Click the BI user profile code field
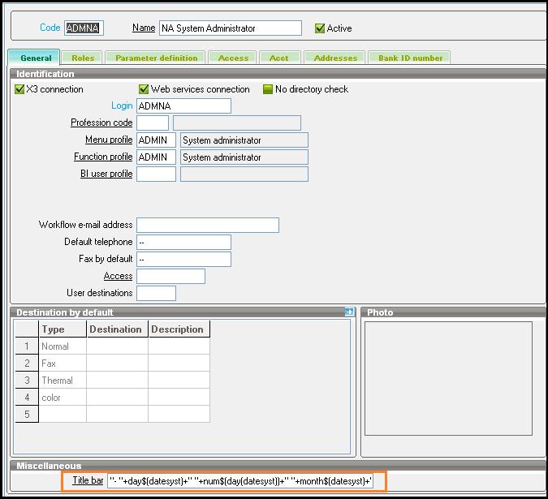Image resolution: width=548 pixels, height=499 pixels. pos(156,174)
